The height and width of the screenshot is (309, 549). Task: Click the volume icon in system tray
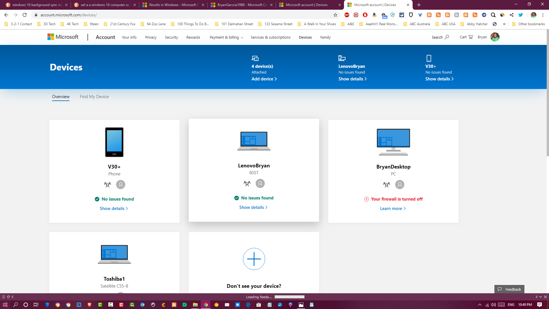click(494, 305)
